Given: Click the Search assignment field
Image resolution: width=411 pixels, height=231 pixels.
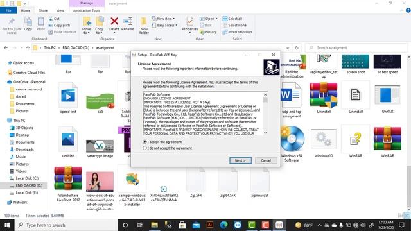Looking at the screenshot, I should (356, 48).
